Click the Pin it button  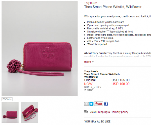coord(99,104)
